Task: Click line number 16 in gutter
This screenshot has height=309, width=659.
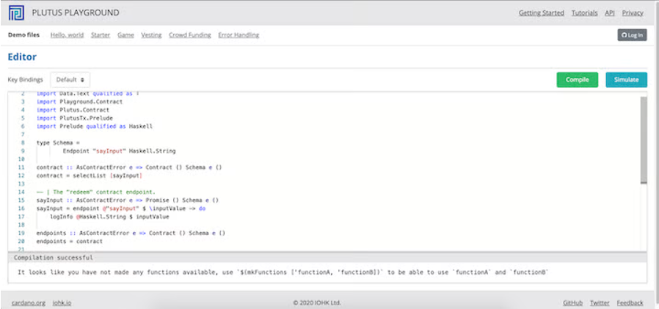Action: tap(21, 209)
